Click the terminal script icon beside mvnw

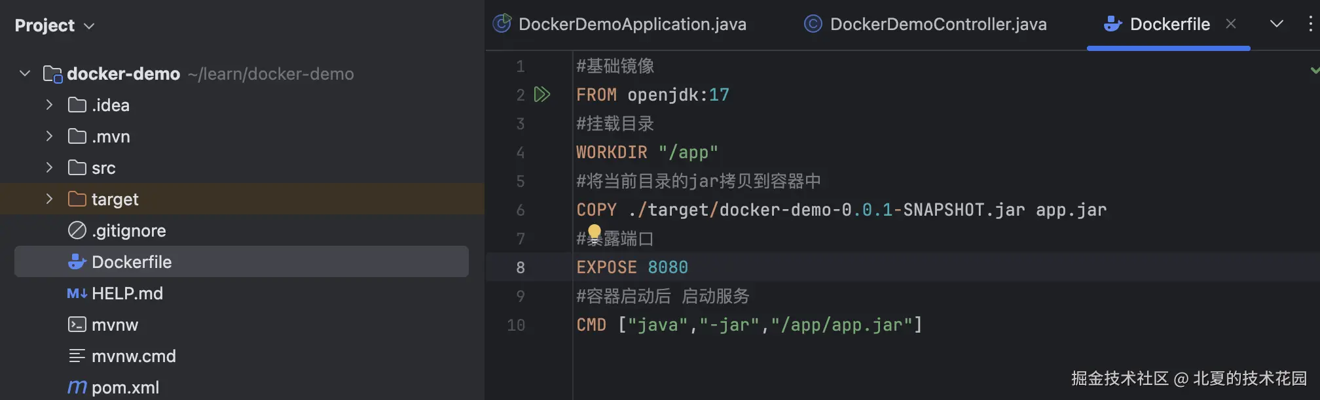click(x=77, y=325)
